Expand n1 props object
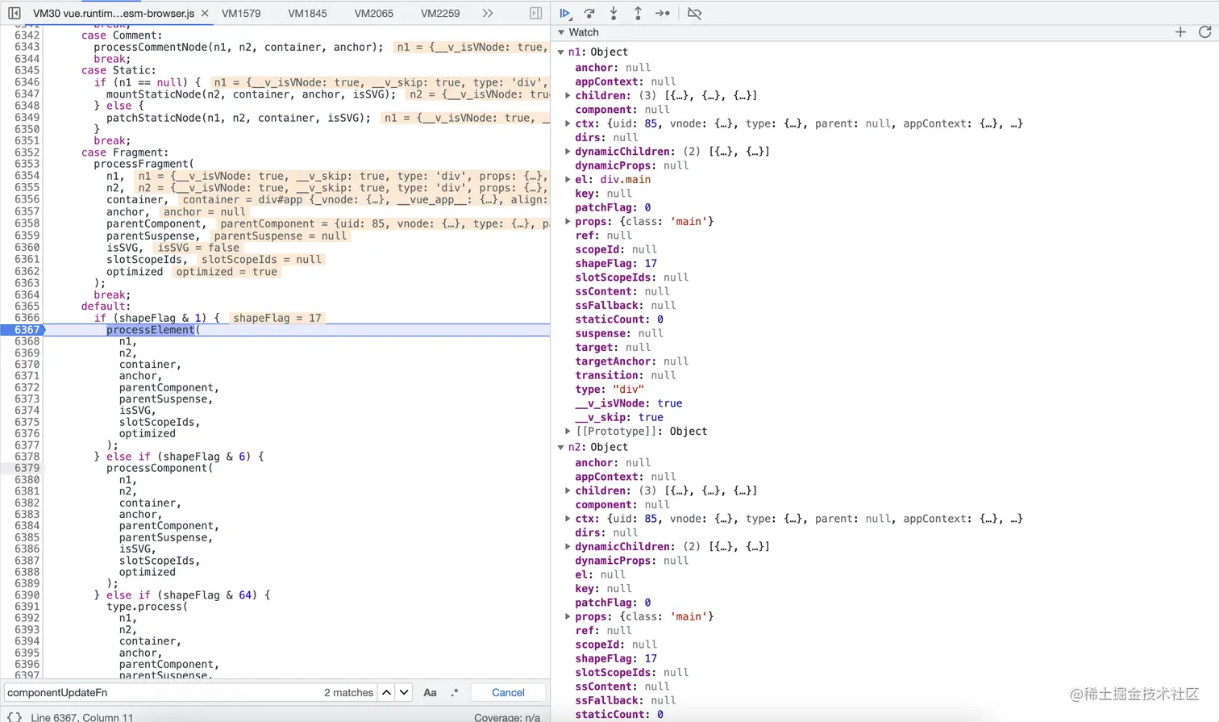 coord(568,221)
